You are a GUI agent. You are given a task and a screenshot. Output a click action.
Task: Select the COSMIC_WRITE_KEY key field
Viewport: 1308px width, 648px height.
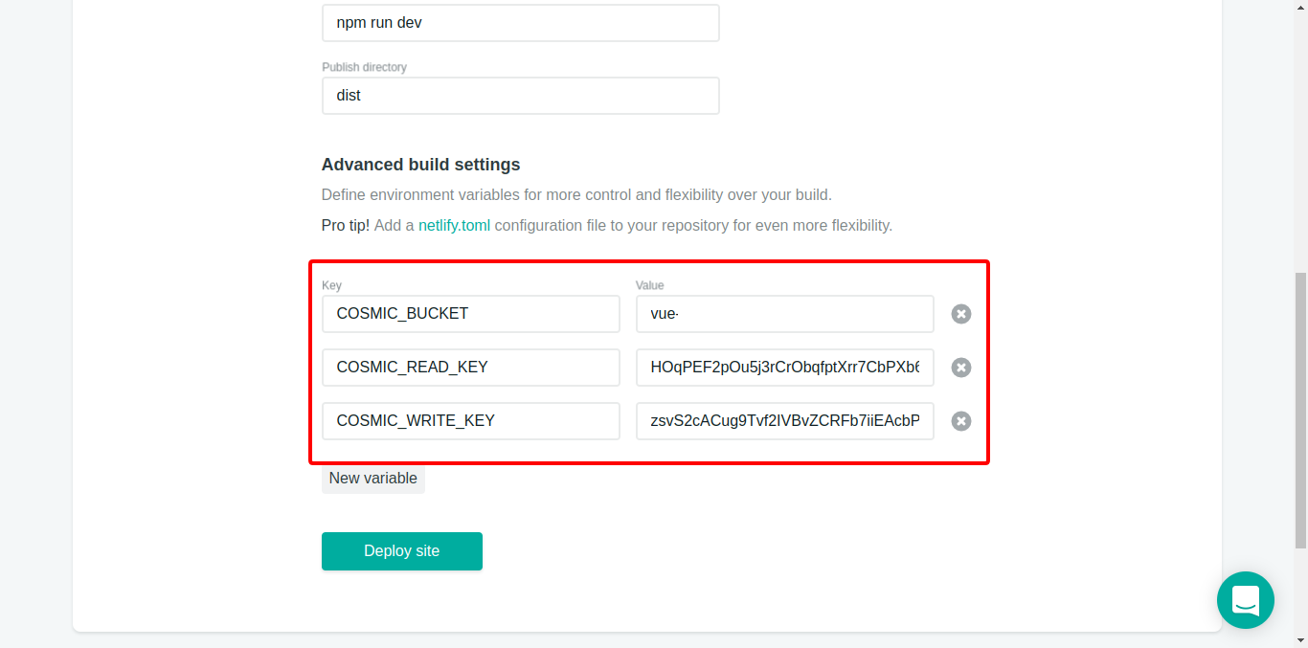pyautogui.click(x=470, y=421)
